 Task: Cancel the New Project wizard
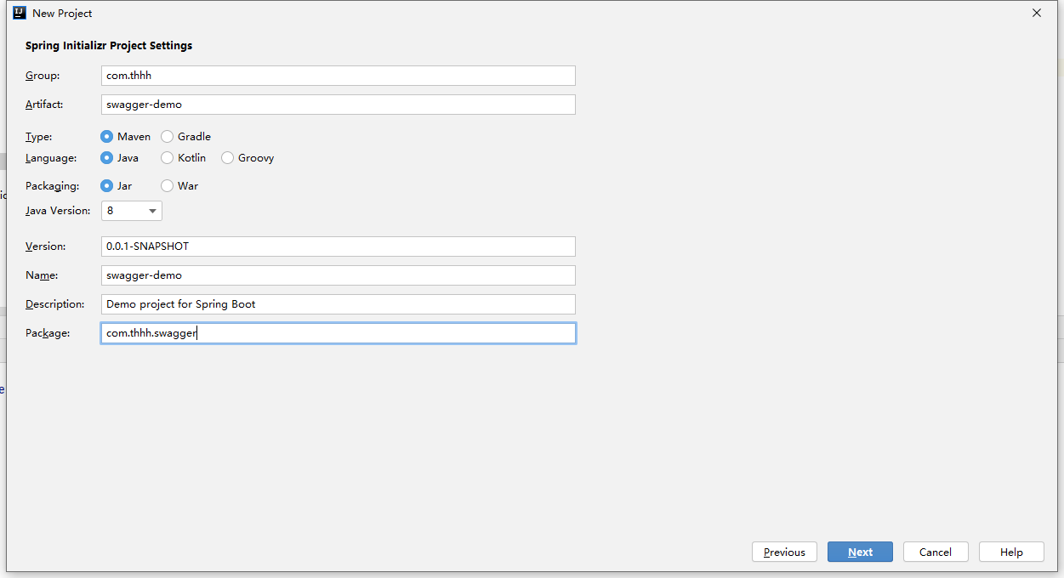tap(936, 552)
